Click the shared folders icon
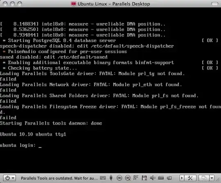 169,178
